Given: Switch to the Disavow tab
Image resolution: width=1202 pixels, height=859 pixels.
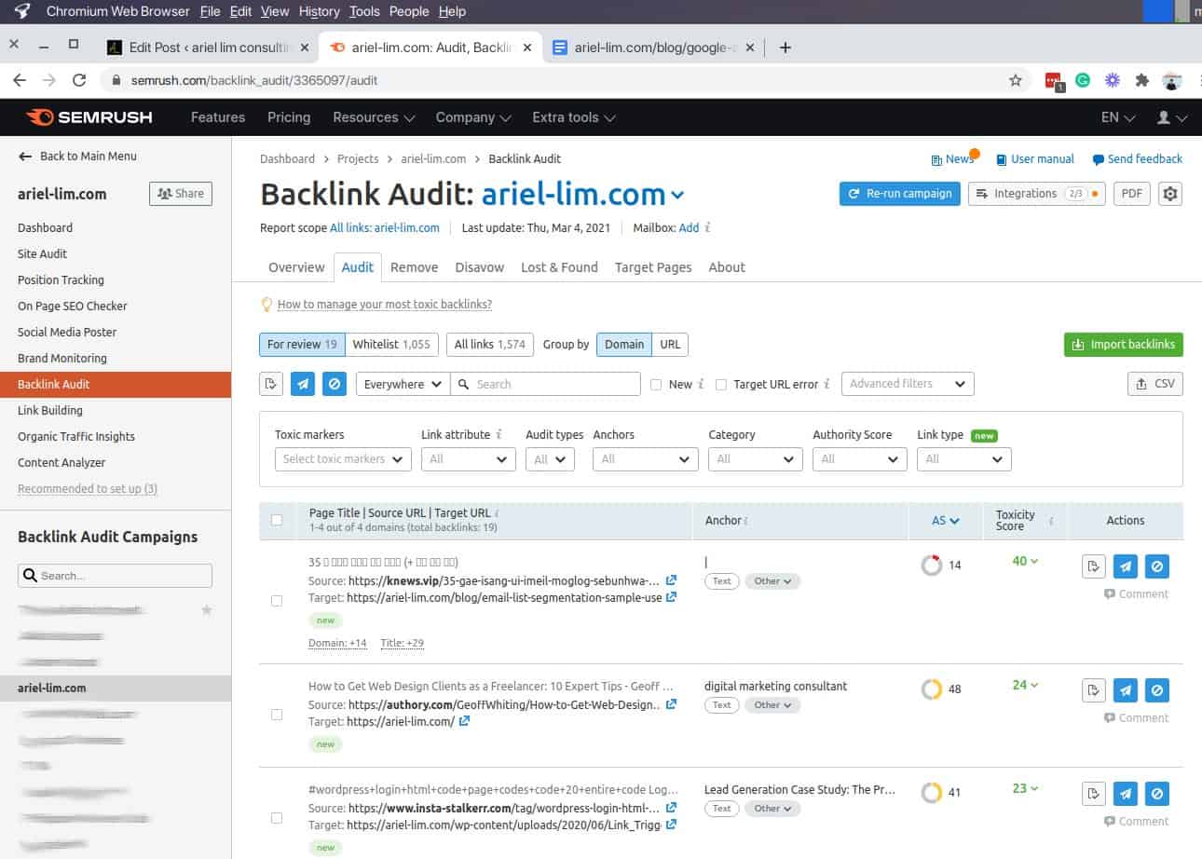Looking at the screenshot, I should [x=479, y=267].
